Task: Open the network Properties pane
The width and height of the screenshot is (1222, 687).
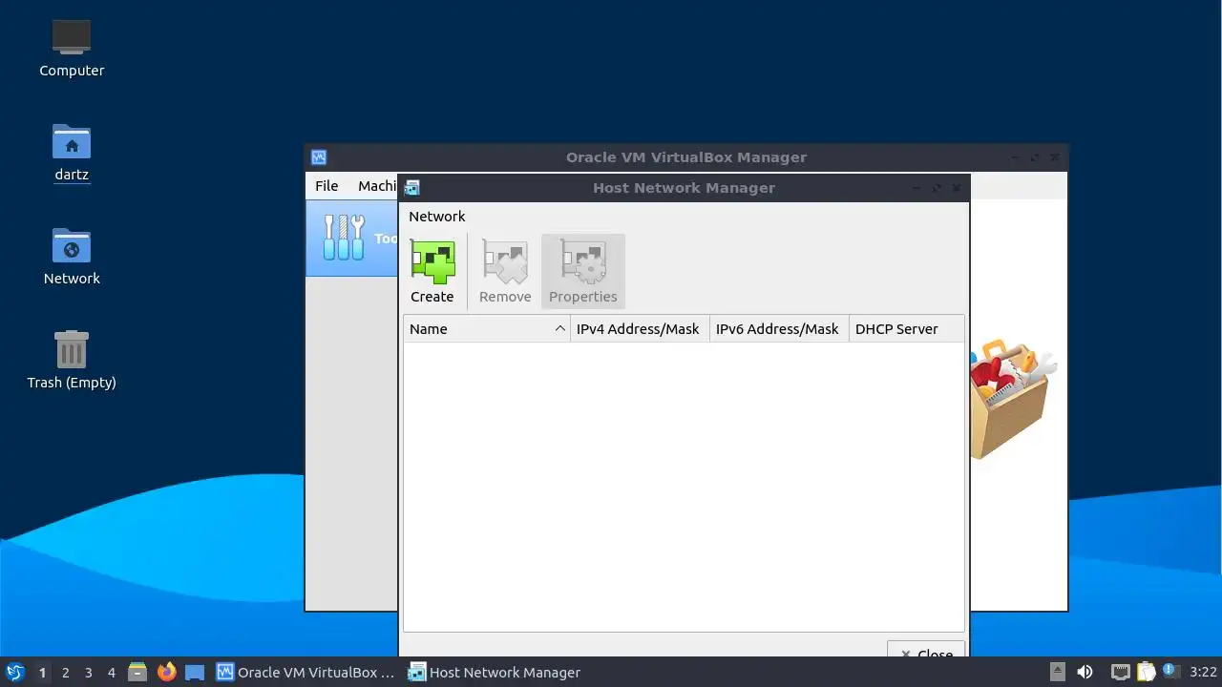Action: (x=583, y=272)
